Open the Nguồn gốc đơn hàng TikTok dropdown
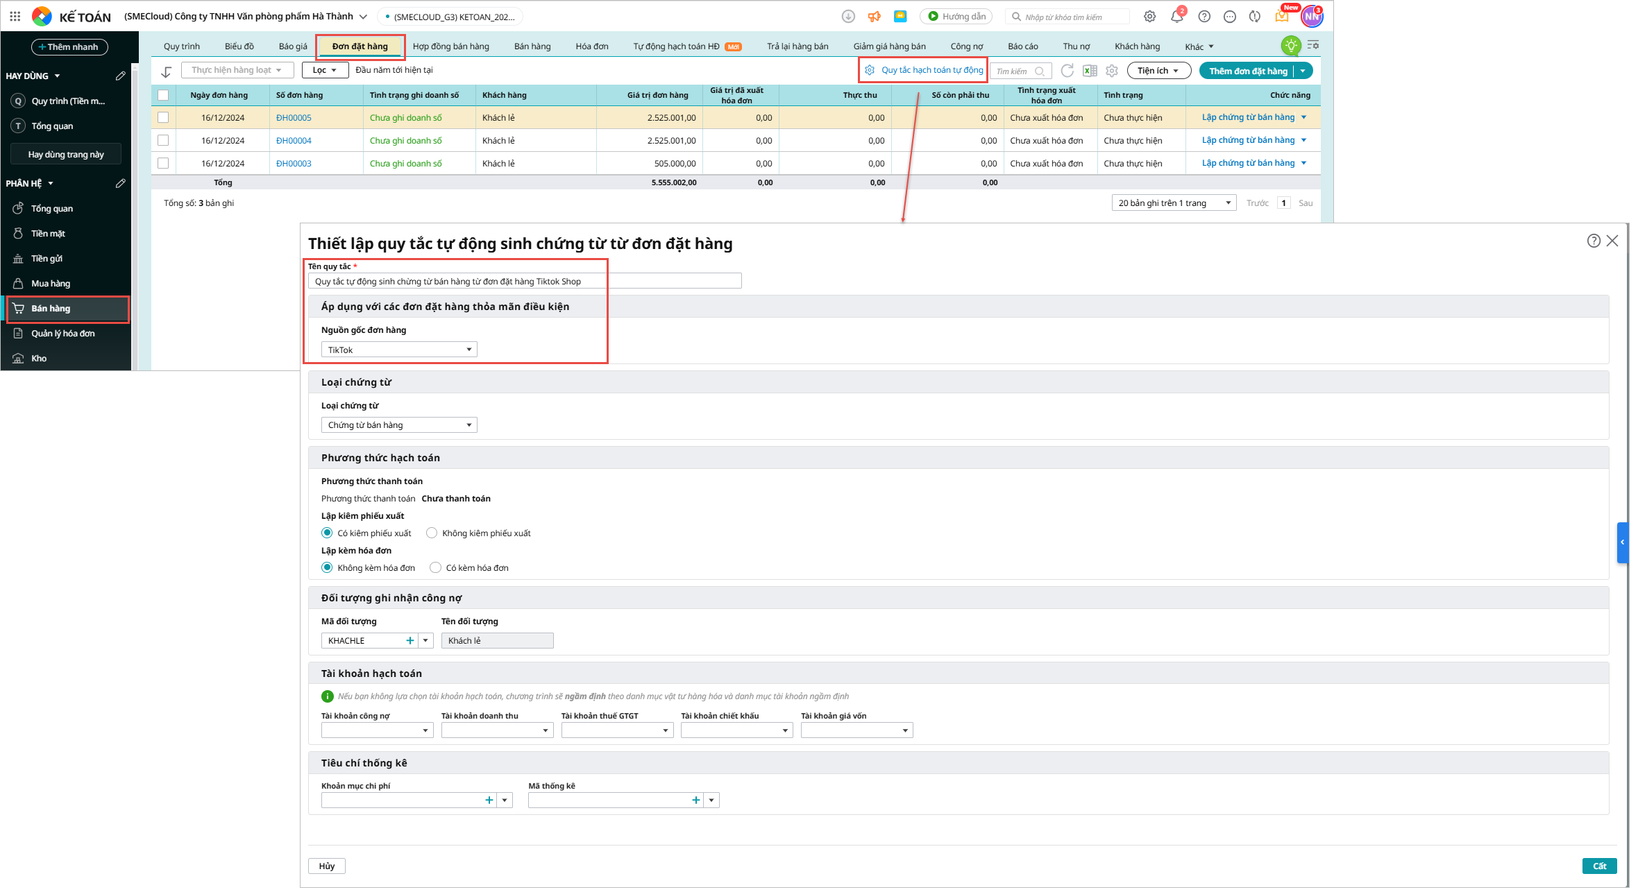Image resolution: width=1638 pixels, height=892 pixels. (399, 350)
